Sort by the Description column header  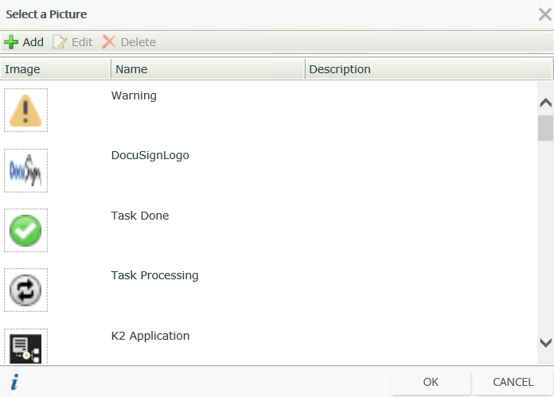[428, 69]
